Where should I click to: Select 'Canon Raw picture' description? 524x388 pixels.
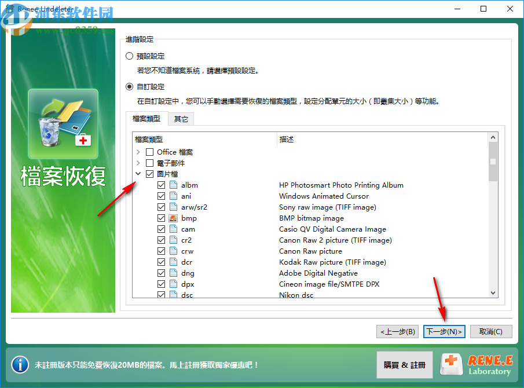pos(310,251)
